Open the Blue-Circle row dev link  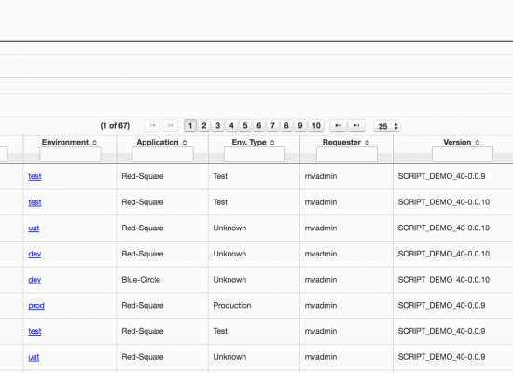[x=35, y=280]
